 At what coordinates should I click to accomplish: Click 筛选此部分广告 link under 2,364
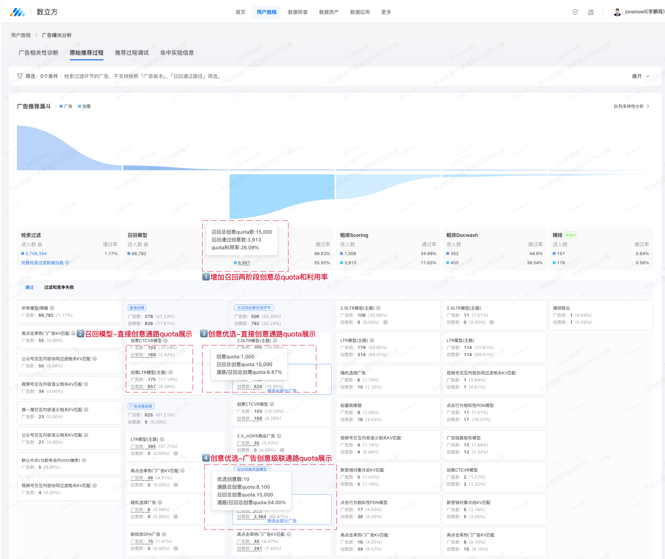pos(282,521)
